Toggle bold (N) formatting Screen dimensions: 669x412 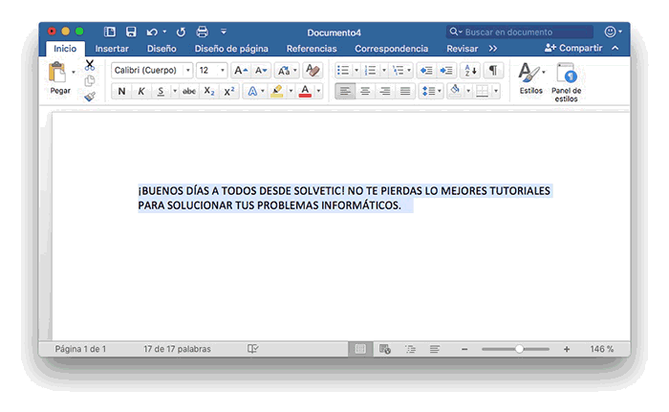121,91
